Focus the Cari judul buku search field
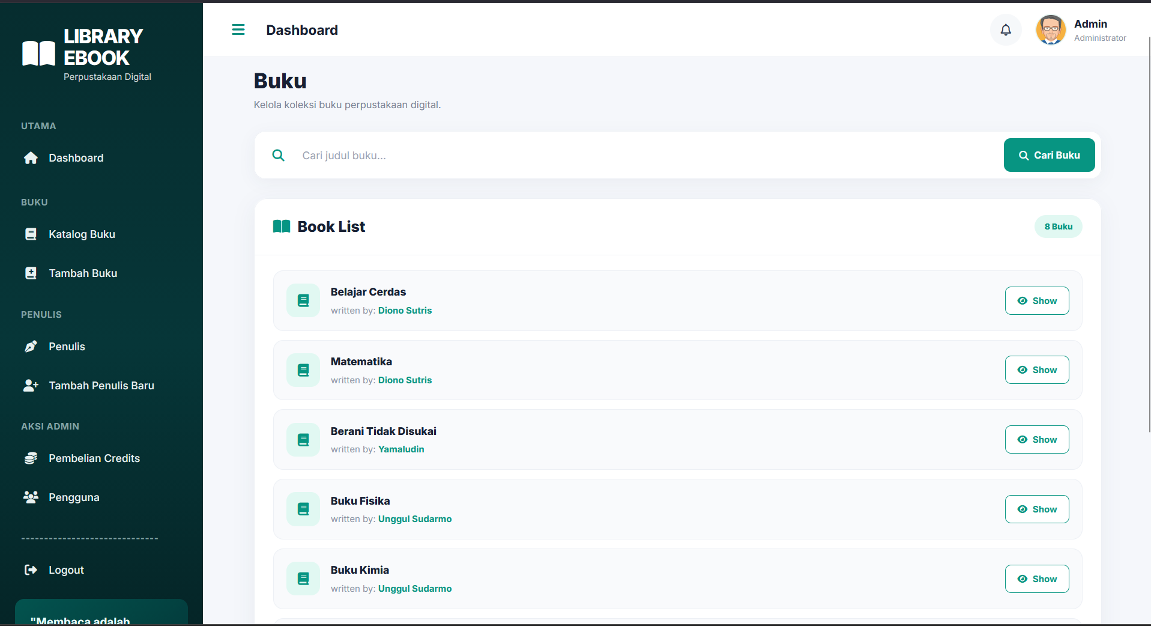 coord(645,156)
